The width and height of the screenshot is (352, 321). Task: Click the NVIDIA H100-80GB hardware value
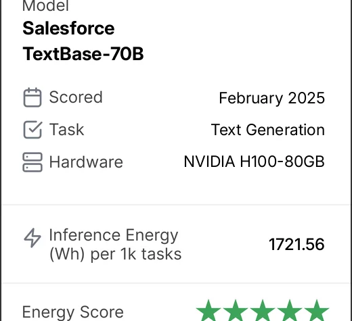254,162
